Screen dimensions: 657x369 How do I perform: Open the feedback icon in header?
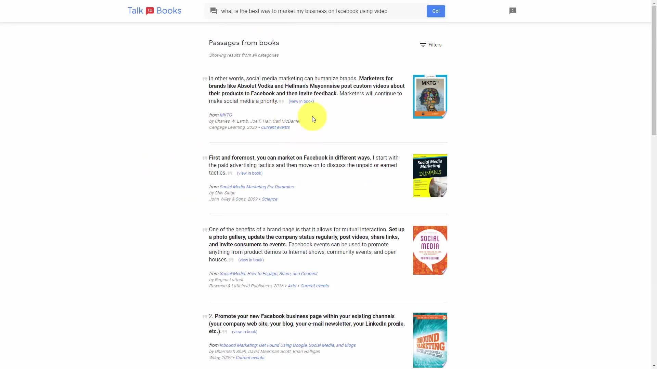tap(513, 11)
